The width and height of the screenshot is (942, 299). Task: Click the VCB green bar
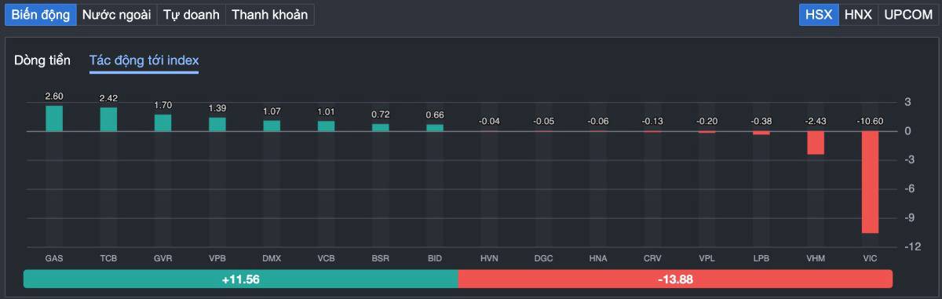point(327,126)
